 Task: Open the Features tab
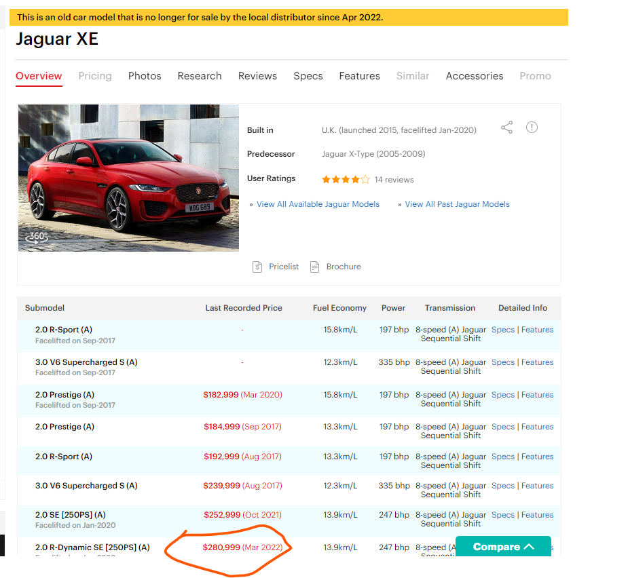click(x=359, y=76)
